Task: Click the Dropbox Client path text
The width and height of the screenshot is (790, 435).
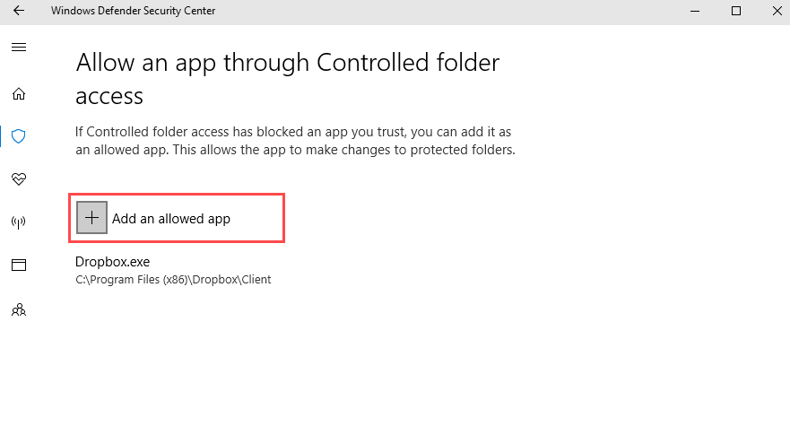Action: 173,280
